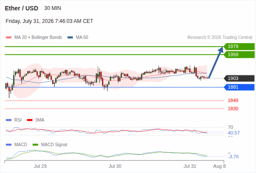Click the 9MA red legend swatch

tap(30, 120)
